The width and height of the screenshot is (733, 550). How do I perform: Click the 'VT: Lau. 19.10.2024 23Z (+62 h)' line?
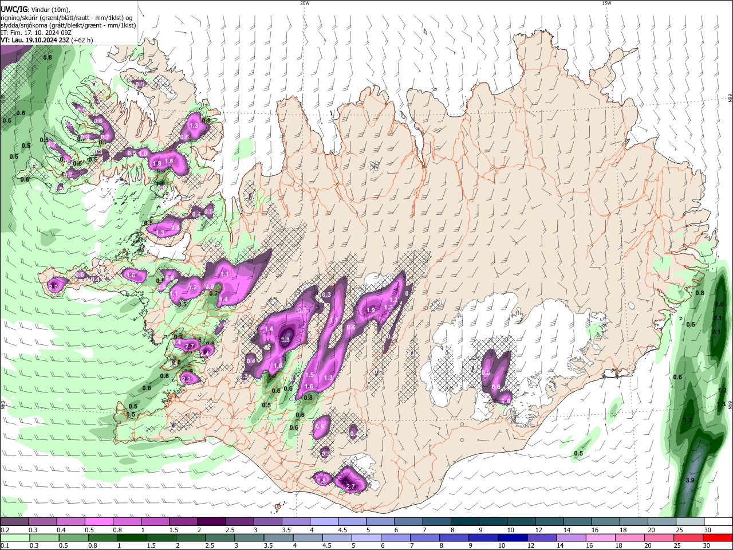[47, 40]
